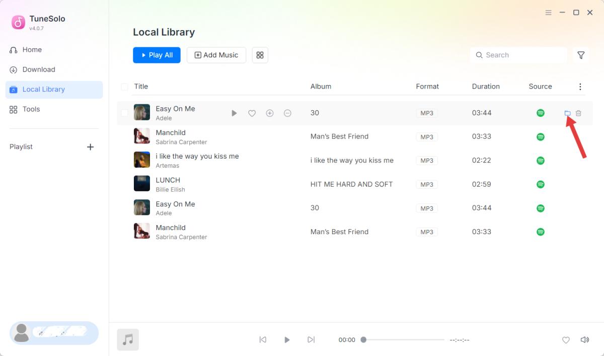The height and width of the screenshot is (356, 604).
Task: Open more options for first Easy On Me
Action: point(287,113)
